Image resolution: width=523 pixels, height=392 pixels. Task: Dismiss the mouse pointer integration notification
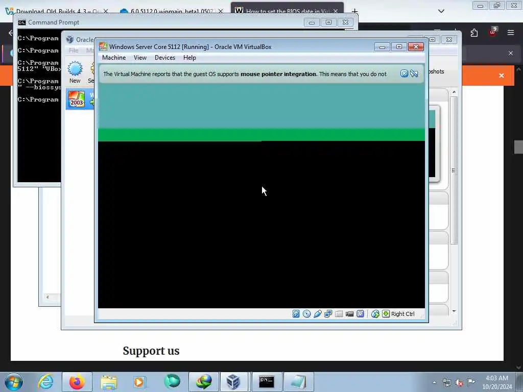404,73
